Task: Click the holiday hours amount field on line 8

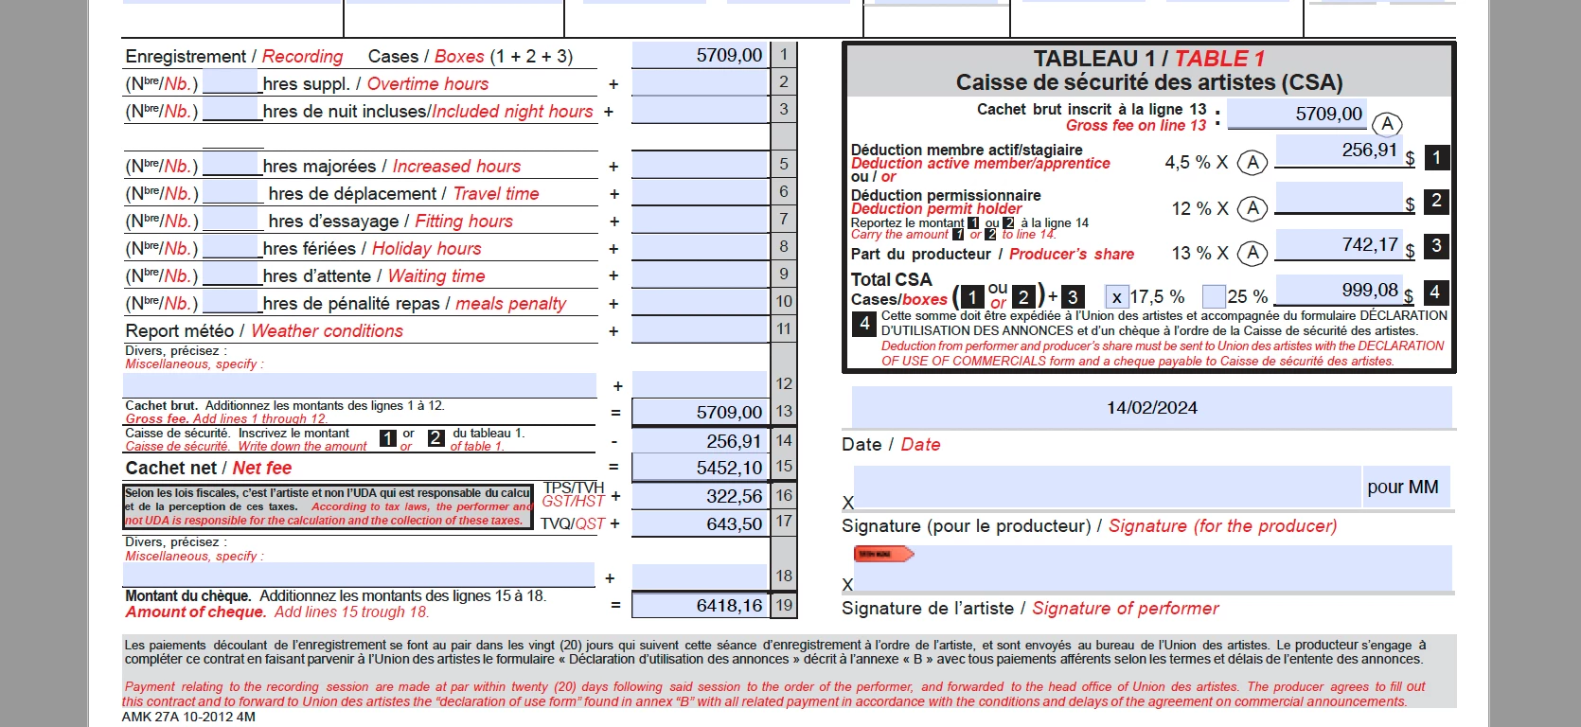Action: 700,247
